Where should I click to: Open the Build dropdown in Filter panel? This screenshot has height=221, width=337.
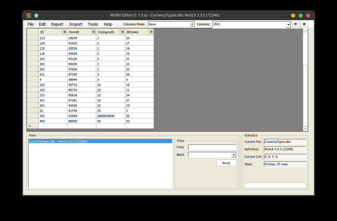click(x=234, y=155)
